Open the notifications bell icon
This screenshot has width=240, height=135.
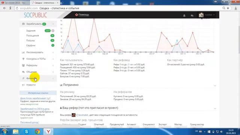(184, 15)
